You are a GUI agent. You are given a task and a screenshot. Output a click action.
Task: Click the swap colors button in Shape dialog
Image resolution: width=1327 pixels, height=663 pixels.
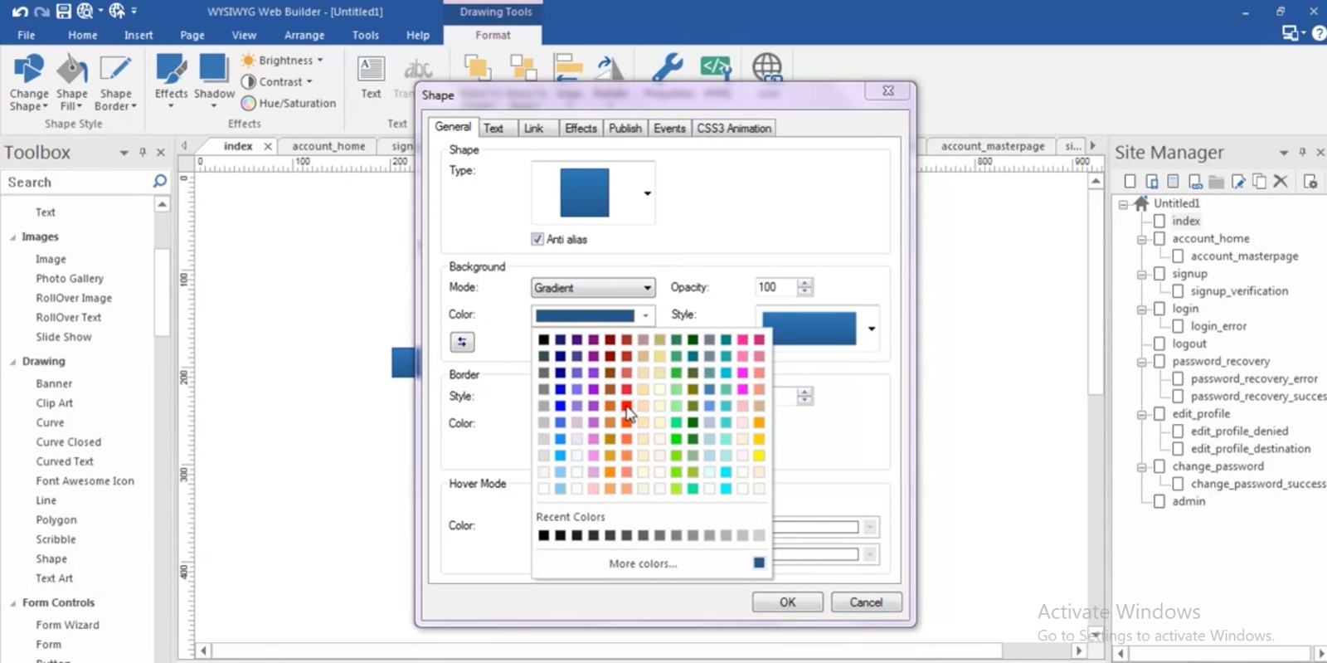(462, 342)
